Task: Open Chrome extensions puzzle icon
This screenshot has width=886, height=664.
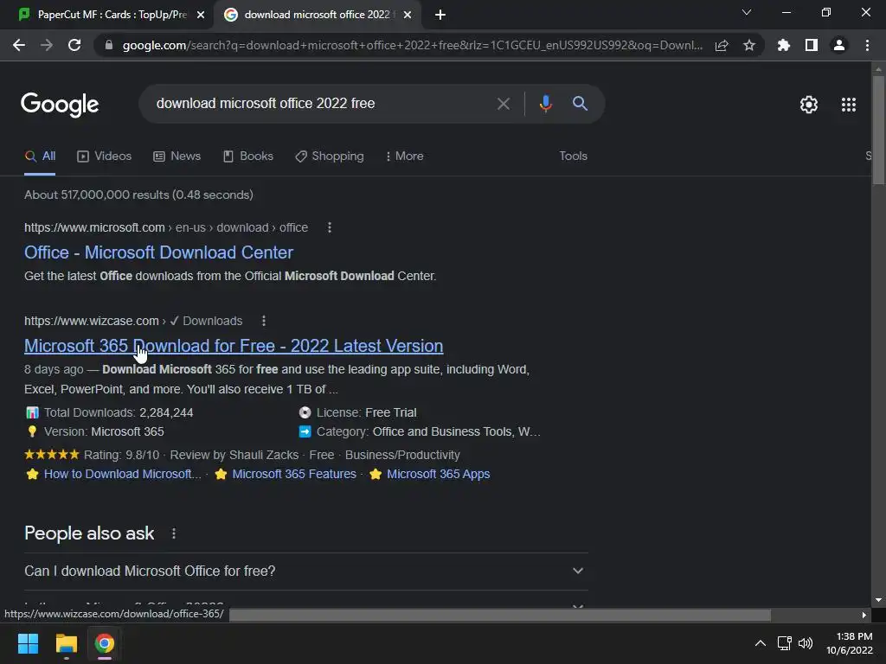Action: tap(784, 45)
